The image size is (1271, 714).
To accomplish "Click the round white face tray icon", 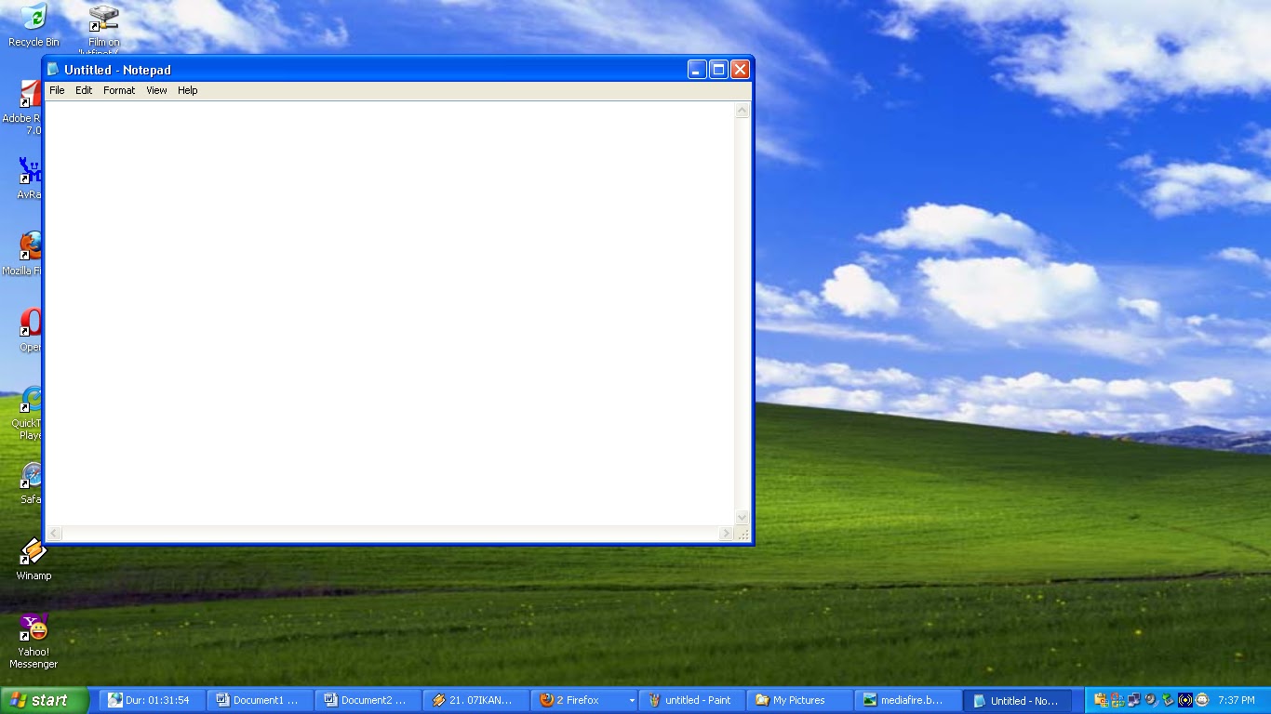I will coord(1202,700).
